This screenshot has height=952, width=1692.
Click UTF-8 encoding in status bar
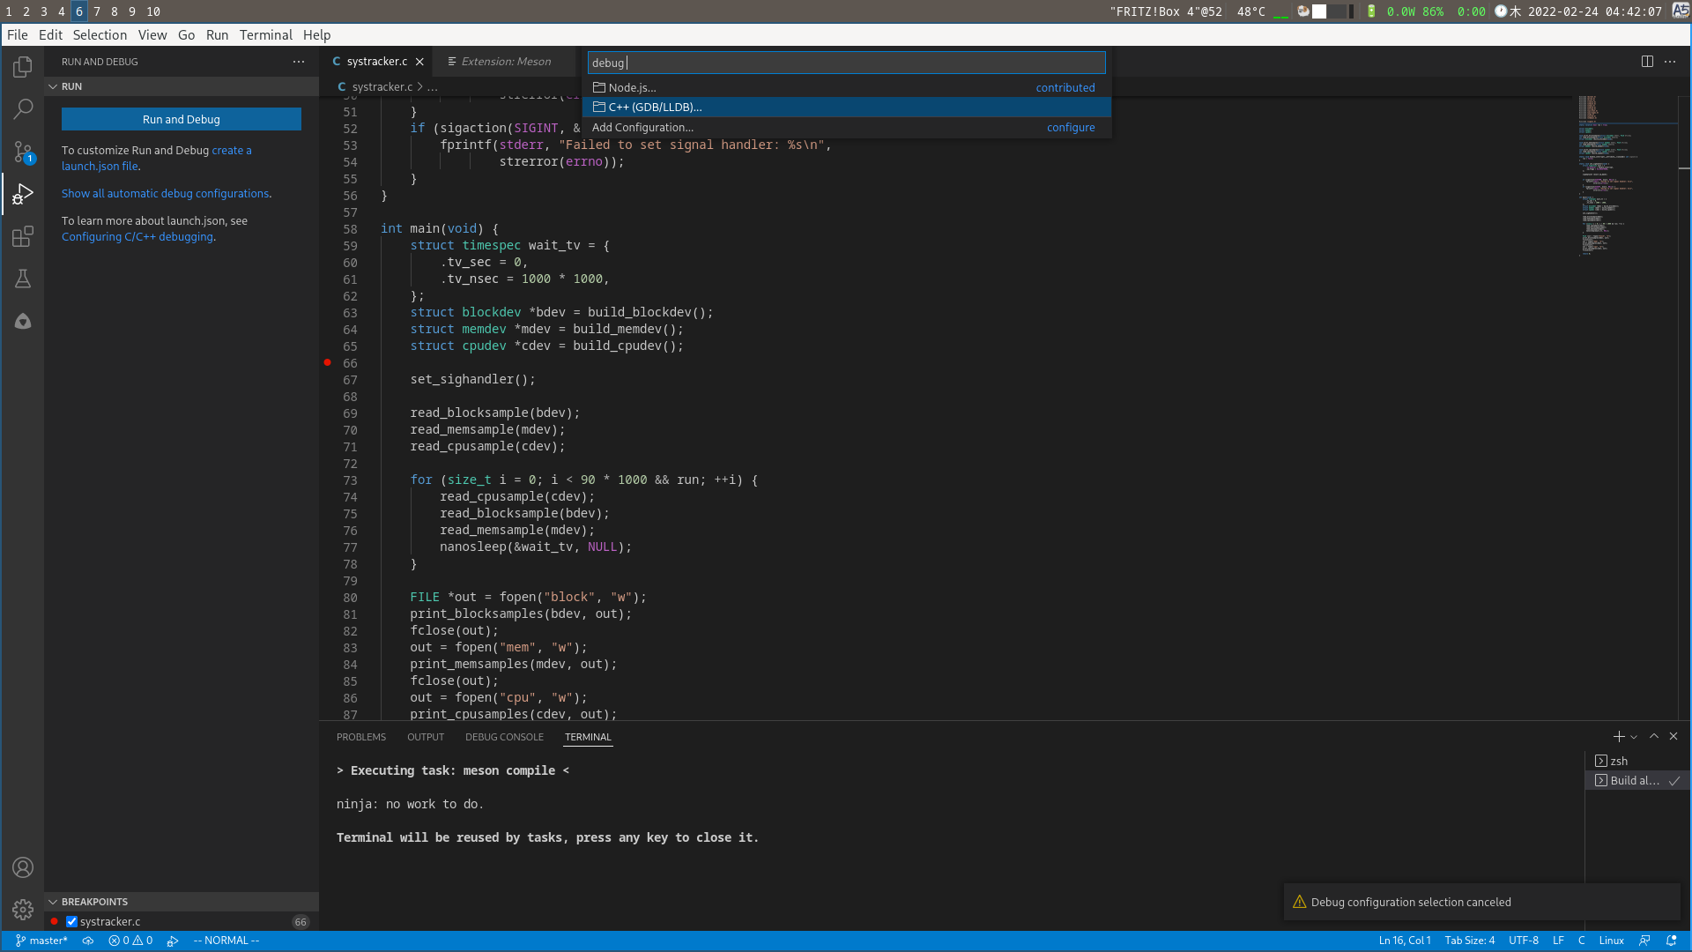tap(1524, 941)
